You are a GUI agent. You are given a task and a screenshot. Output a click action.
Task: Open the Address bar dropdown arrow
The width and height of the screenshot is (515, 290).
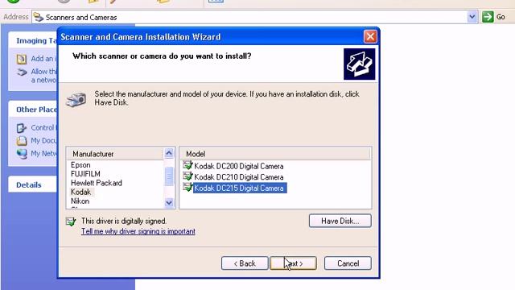(x=472, y=17)
